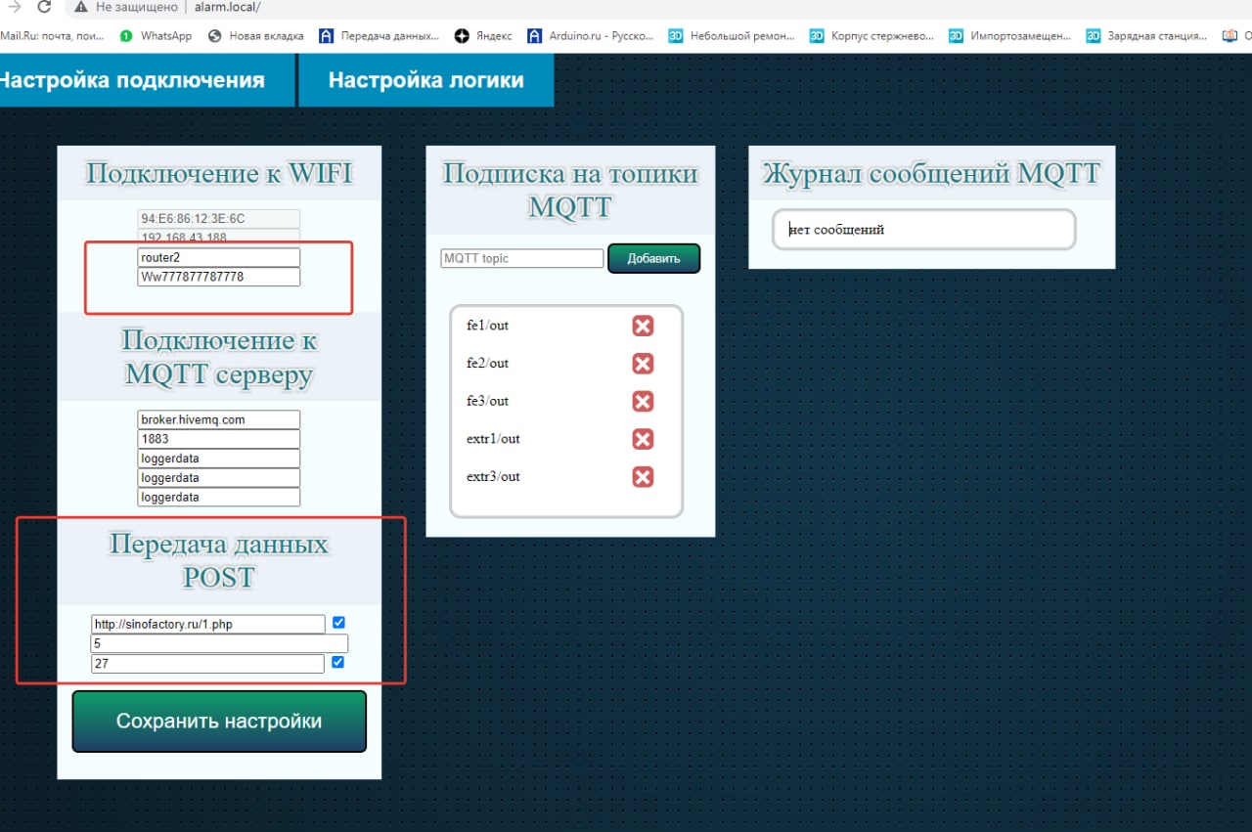Click the extr1/out topic name
Screen dimensions: 1252x832
[494, 439]
